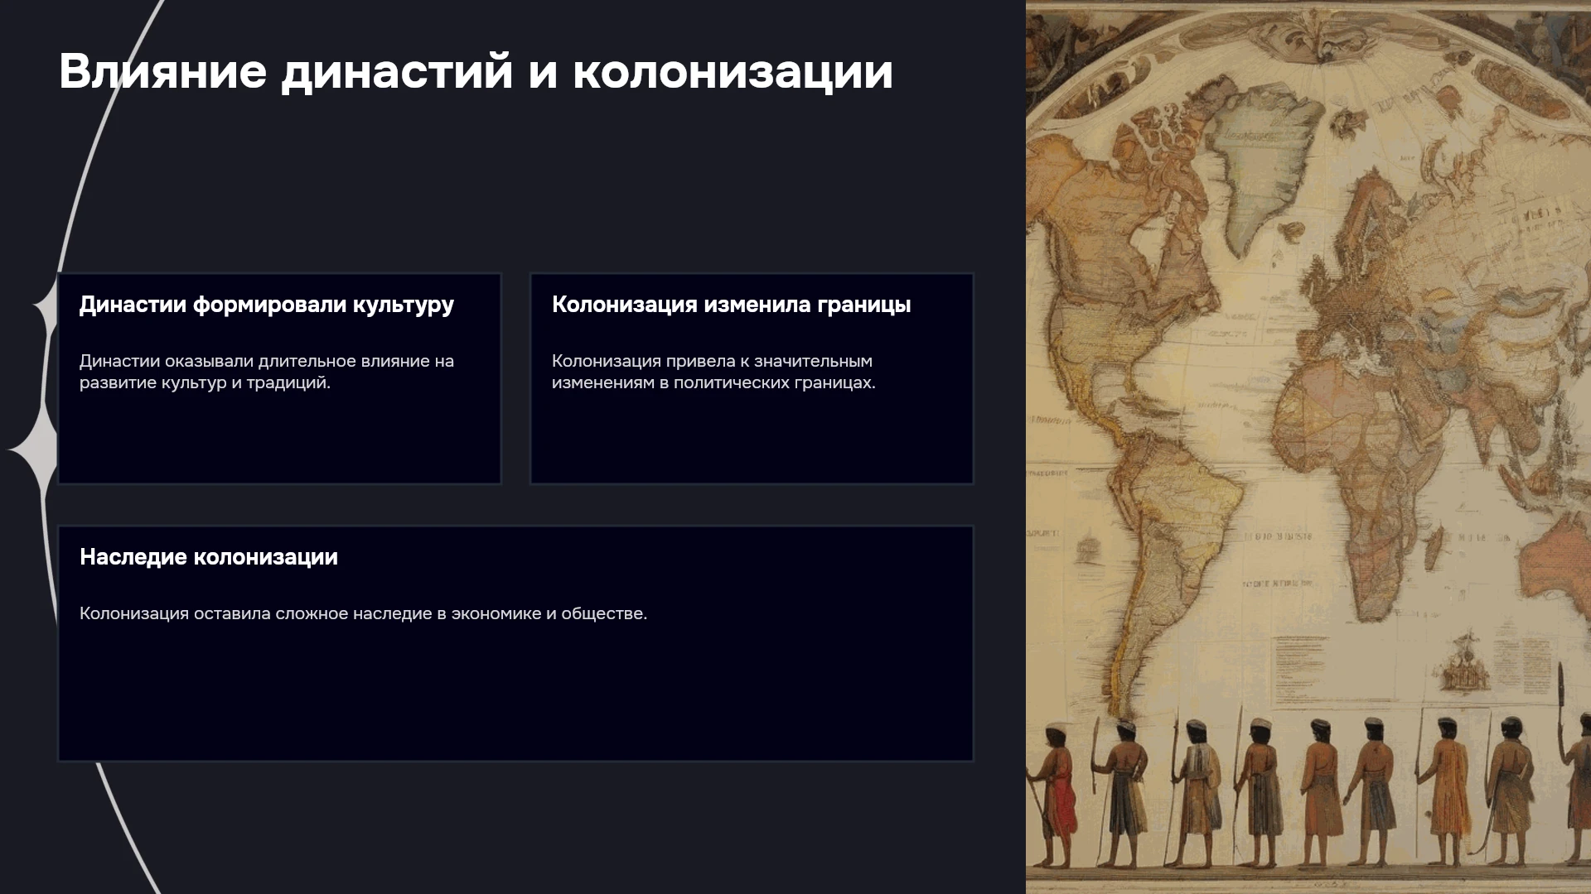Click the vintage world map image
Viewport: 1591px width, 894px height.
pyautogui.click(x=1308, y=447)
